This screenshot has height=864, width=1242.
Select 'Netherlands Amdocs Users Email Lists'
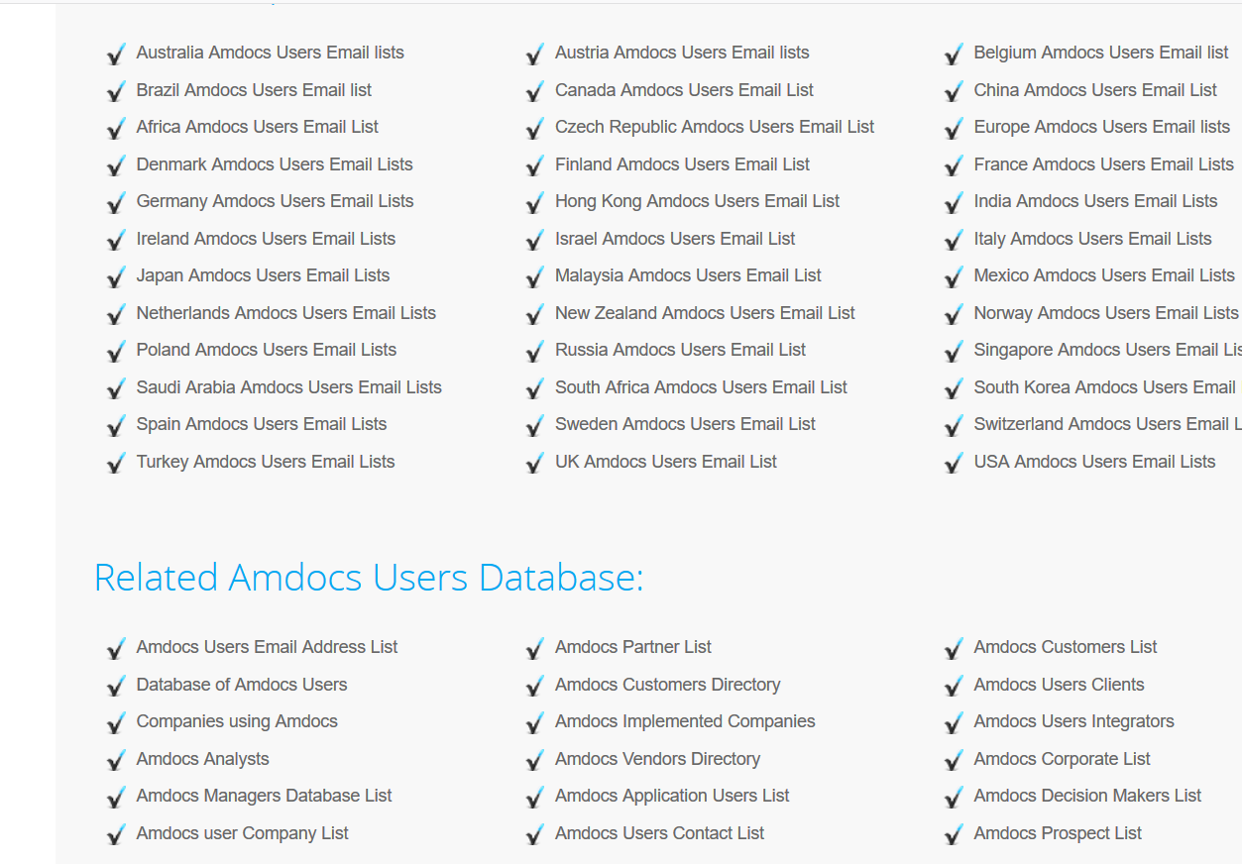pyautogui.click(x=286, y=313)
